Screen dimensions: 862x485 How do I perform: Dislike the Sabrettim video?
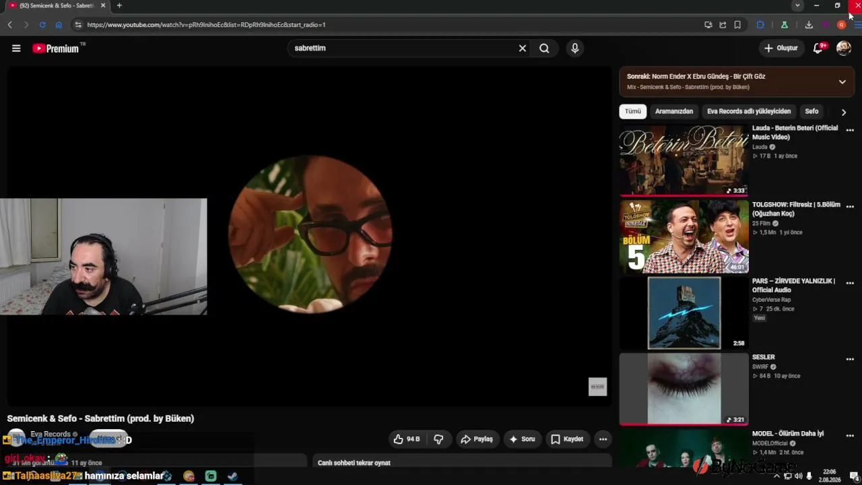(x=438, y=439)
